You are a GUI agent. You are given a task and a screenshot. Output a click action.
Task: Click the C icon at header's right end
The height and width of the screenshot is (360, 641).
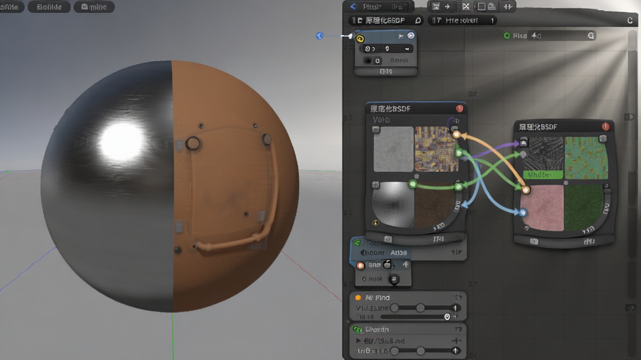[x=630, y=21]
